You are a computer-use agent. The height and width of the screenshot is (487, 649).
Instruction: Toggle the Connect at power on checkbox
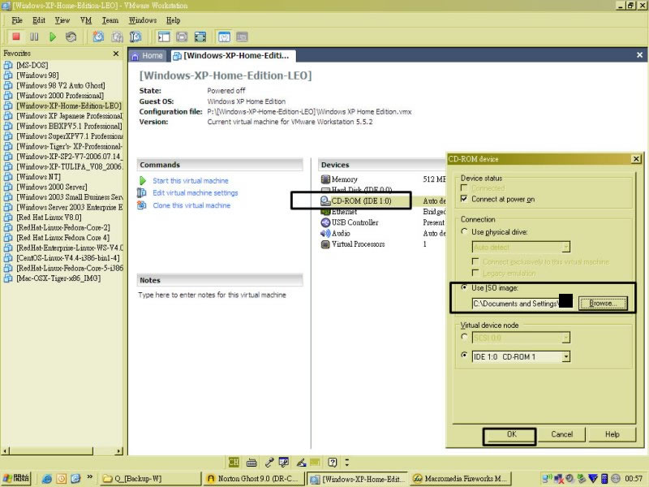tap(464, 199)
